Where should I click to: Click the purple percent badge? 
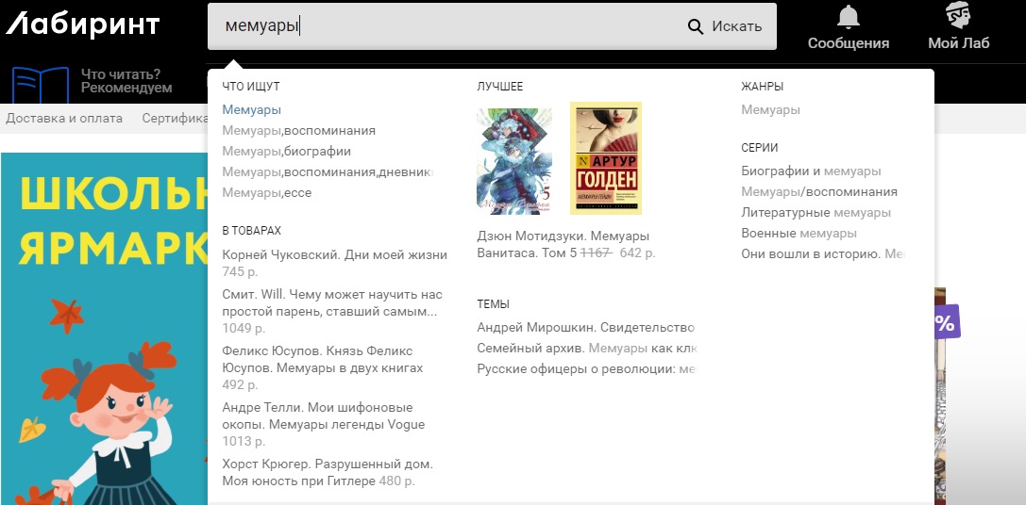(947, 322)
